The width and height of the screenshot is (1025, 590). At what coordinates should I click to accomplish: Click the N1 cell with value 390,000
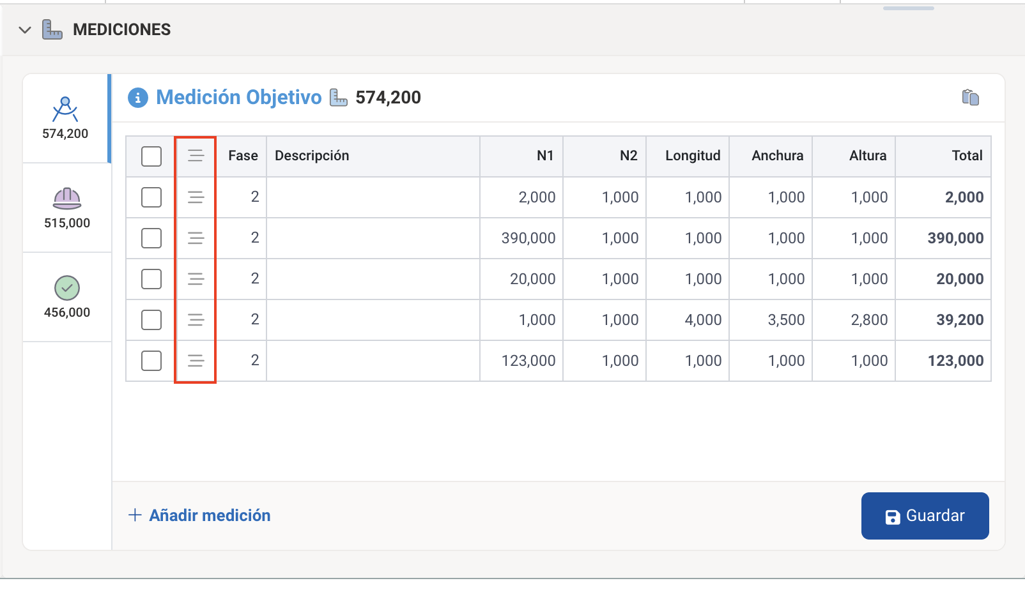coord(521,238)
